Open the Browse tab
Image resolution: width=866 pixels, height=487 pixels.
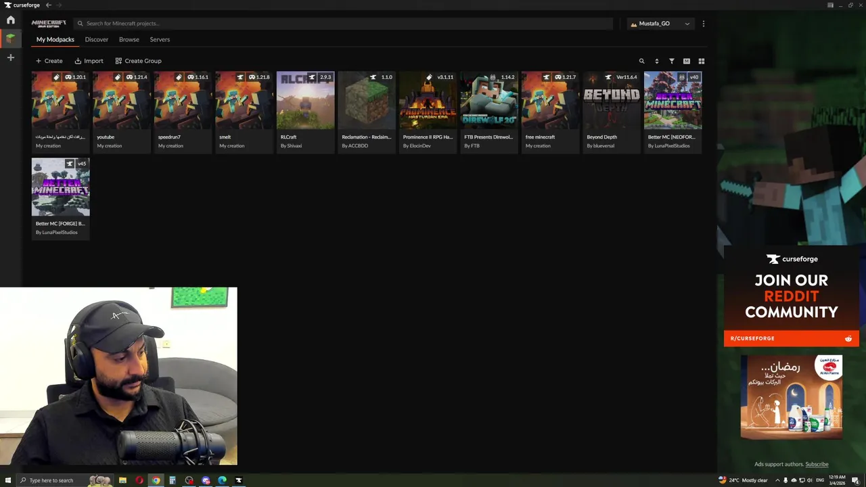tap(129, 39)
